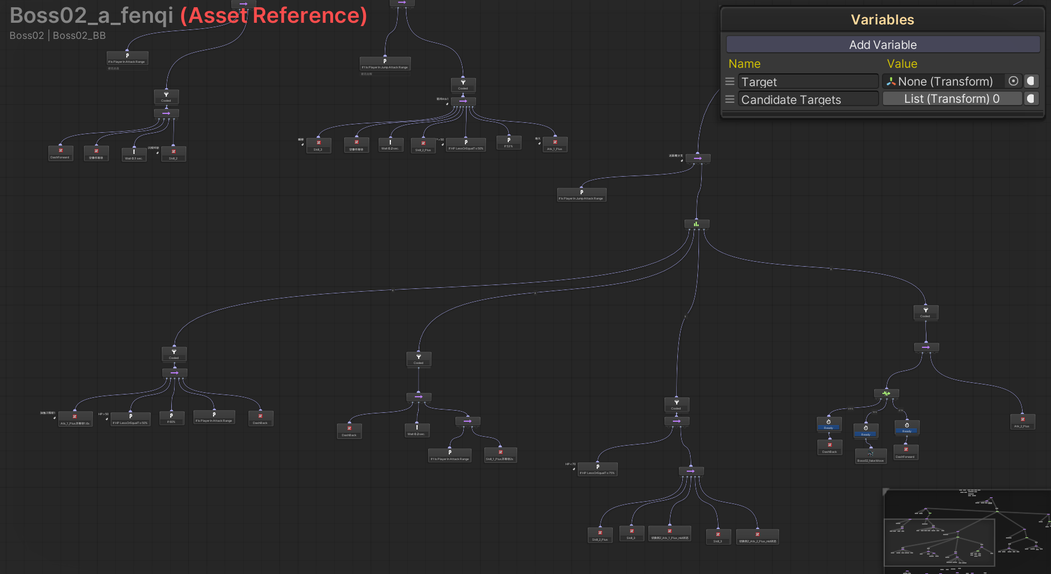Click the None (Transform) value field
This screenshot has height=574, width=1051.
pyautogui.click(x=944, y=82)
